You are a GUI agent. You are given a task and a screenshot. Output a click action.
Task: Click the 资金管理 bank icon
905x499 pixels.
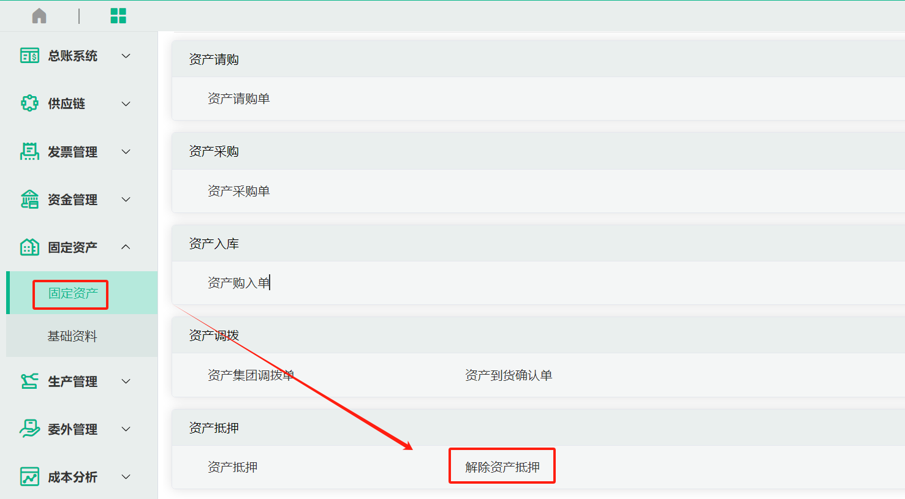click(x=29, y=200)
